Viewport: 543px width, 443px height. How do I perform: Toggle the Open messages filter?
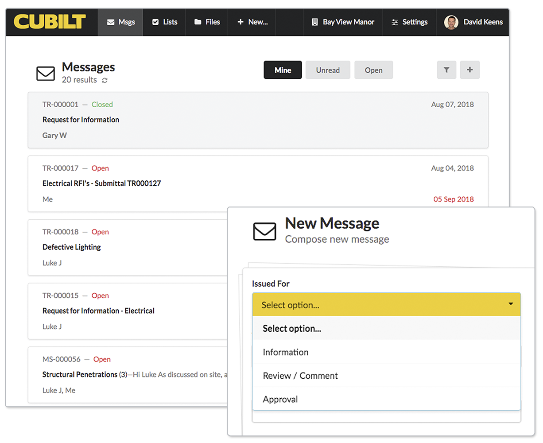[x=373, y=70]
